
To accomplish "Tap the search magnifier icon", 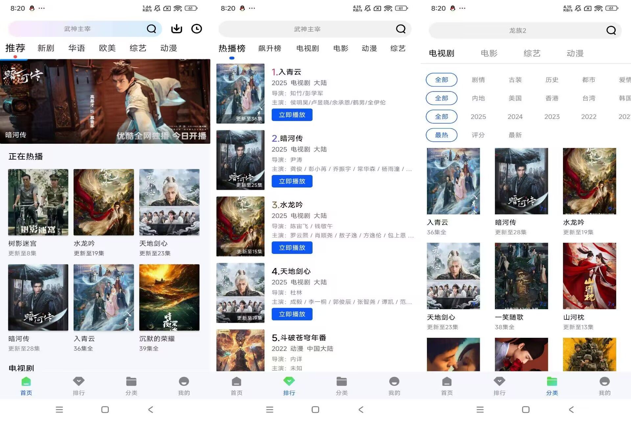I will point(152,29).
